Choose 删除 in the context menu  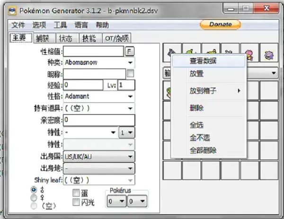click(x=209, y=108)
